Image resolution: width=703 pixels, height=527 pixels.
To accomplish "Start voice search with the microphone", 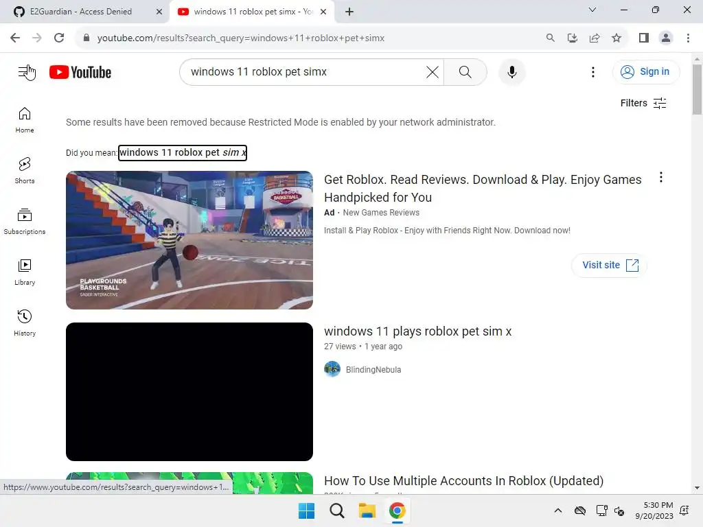I will coord(511,72).
